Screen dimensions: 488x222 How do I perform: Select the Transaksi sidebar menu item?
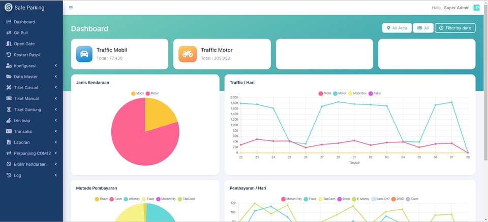tap(32, 131)
